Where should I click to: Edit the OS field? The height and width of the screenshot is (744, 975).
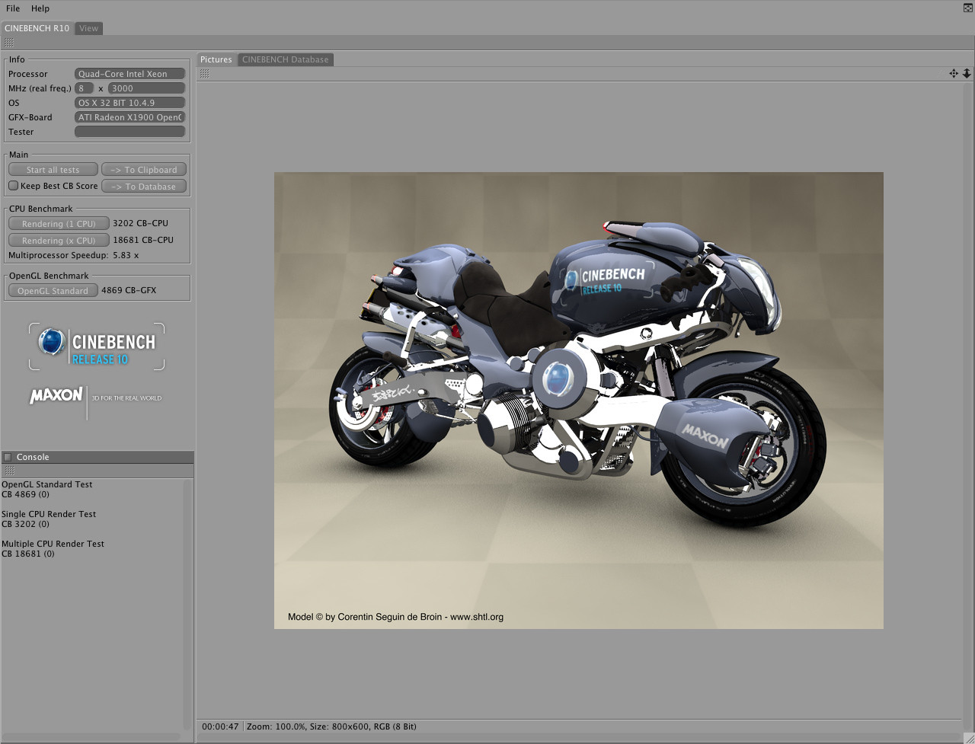pos(130,103)
